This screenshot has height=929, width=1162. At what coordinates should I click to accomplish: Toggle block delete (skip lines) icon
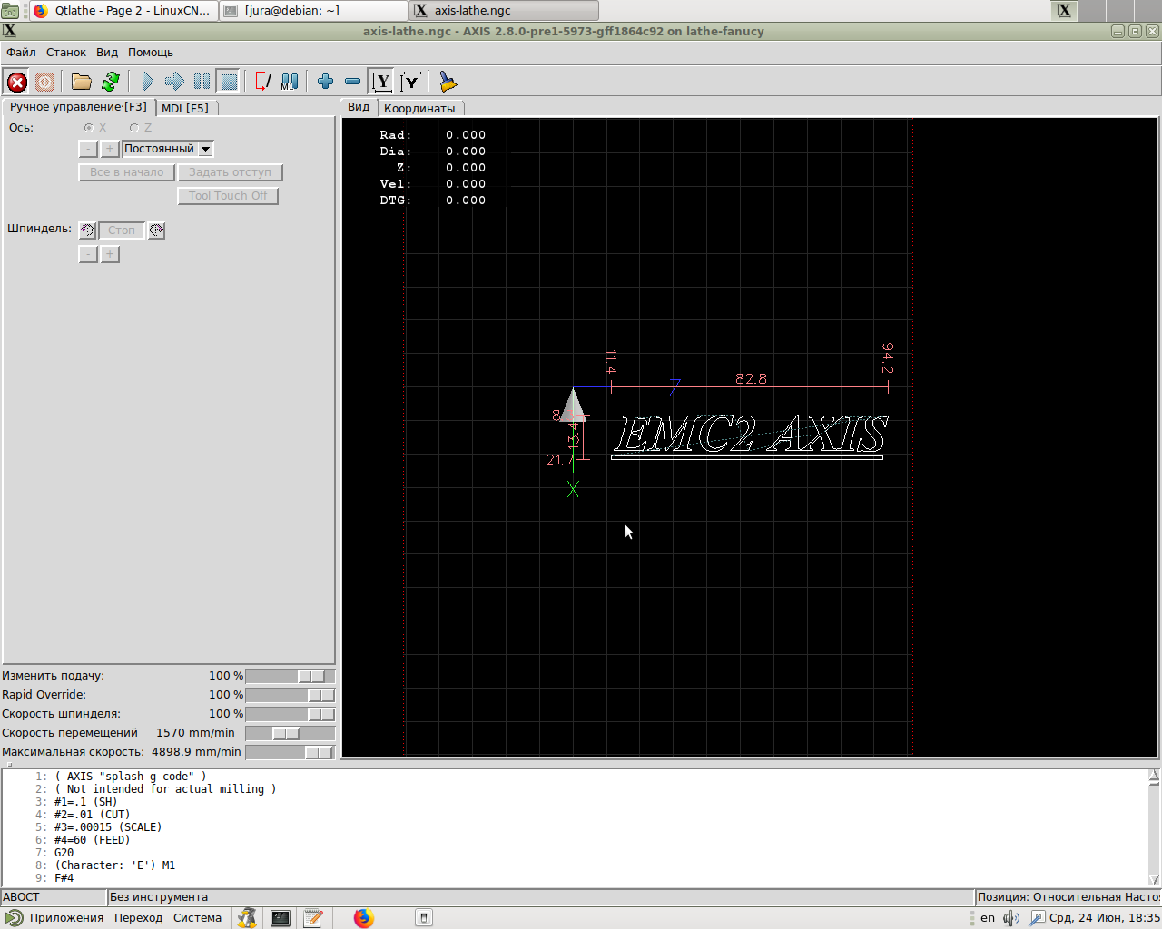pyautogui.click(x=263, y=82)
